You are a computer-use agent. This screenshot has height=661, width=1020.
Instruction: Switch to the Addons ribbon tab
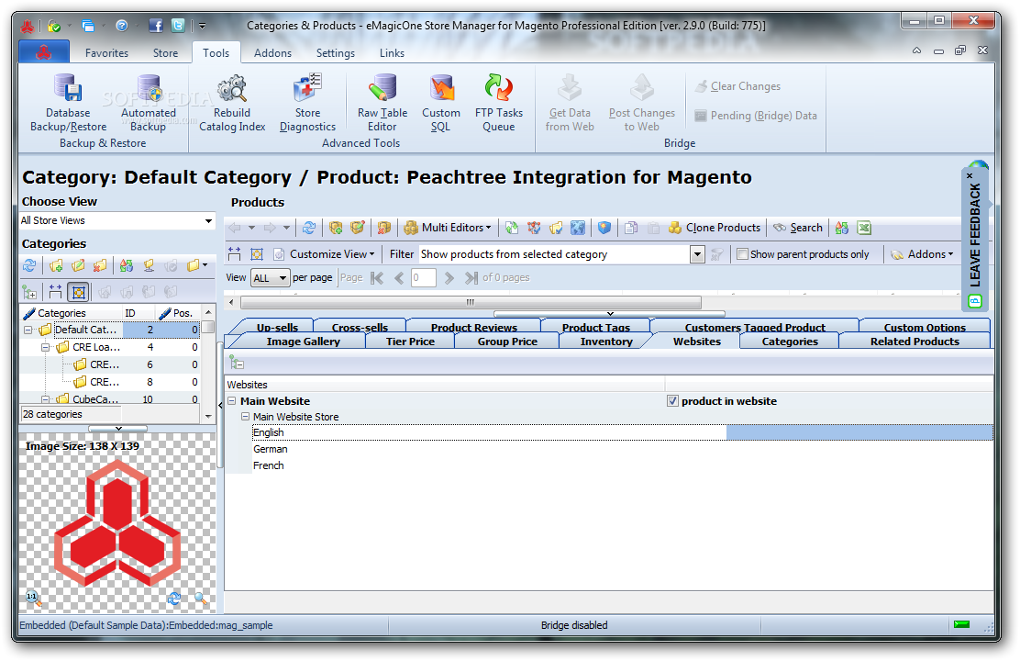click(272, 52)
